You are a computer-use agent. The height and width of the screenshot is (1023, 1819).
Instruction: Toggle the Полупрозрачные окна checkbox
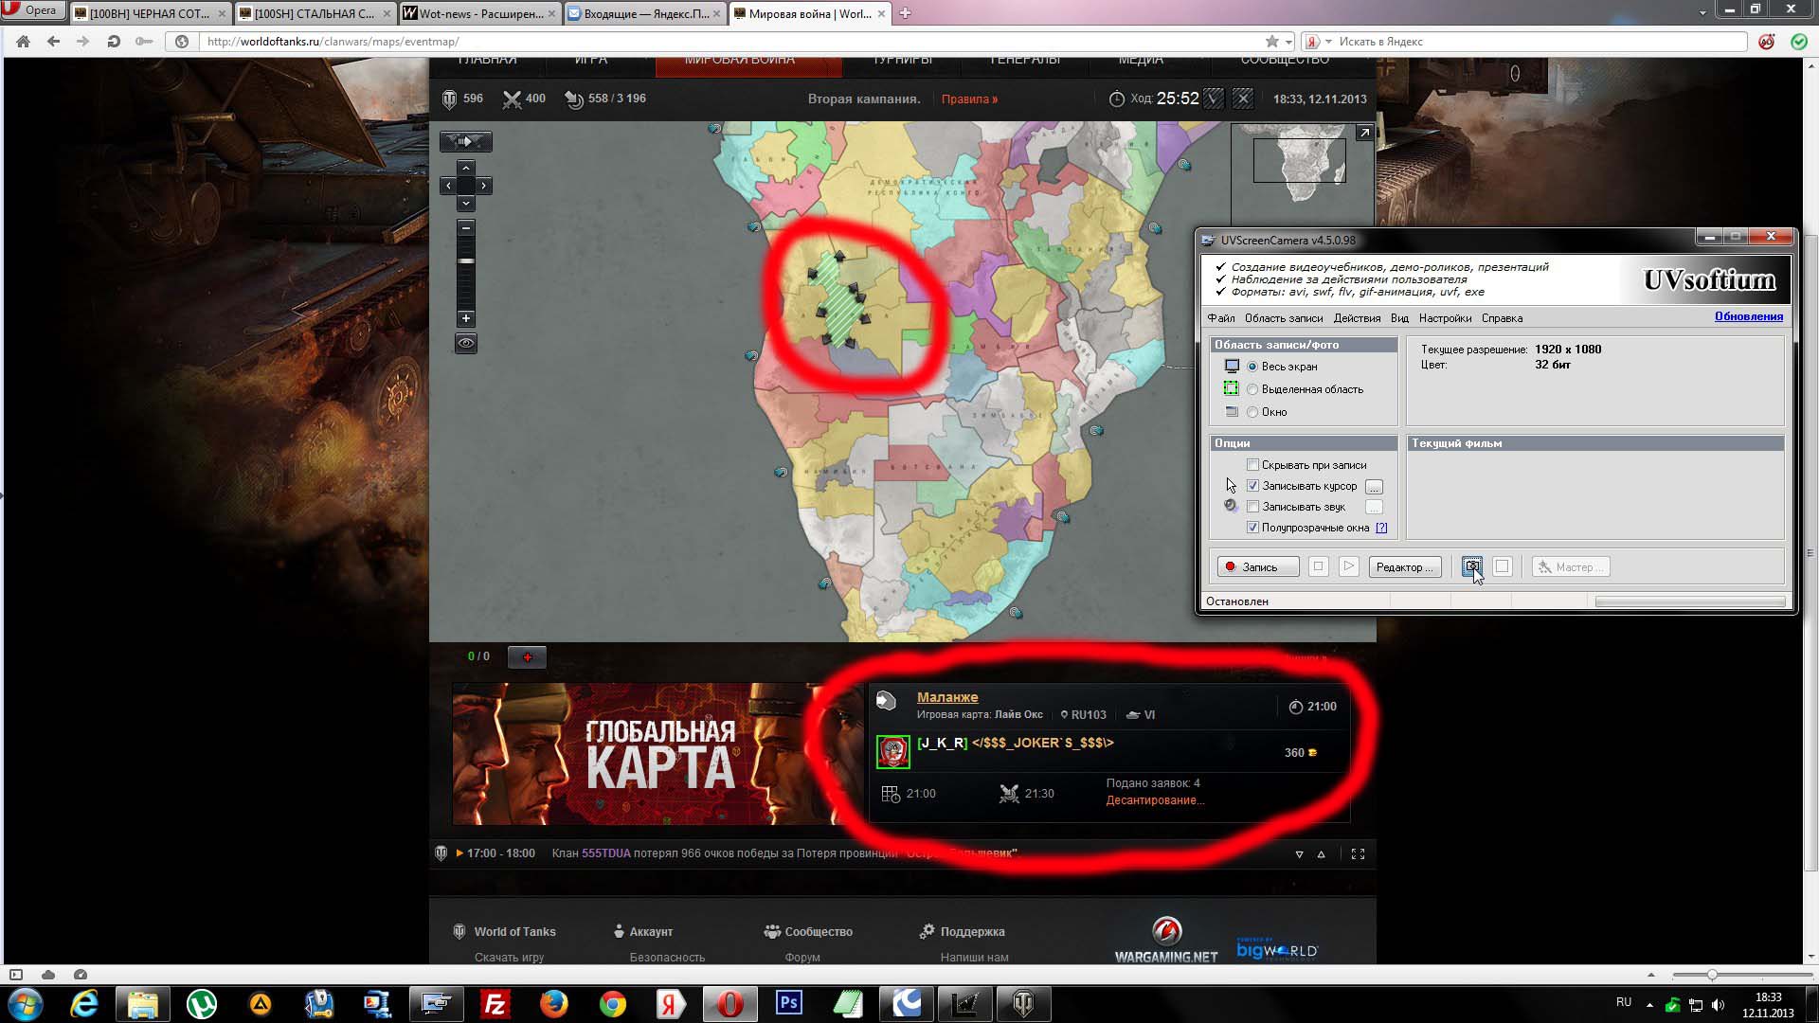(1252, 528)
